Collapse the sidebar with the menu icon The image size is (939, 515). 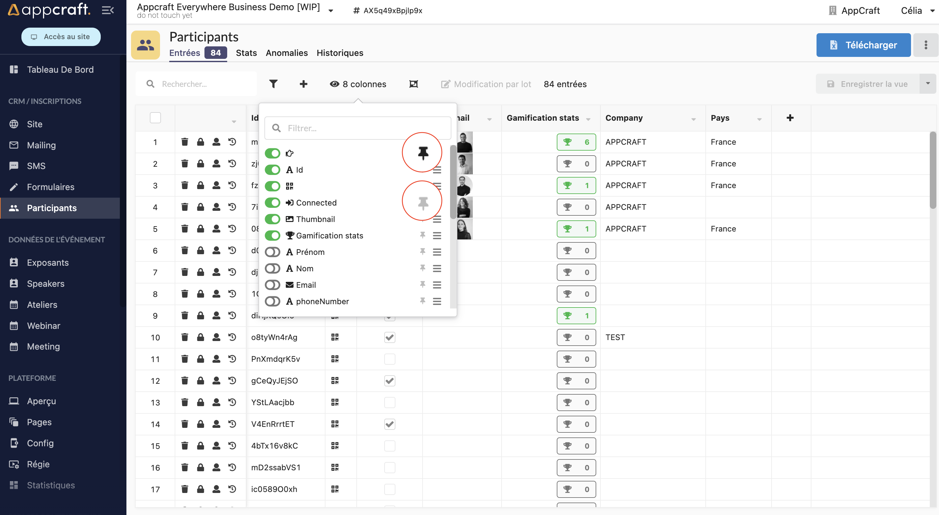click(x=108, y=10)
